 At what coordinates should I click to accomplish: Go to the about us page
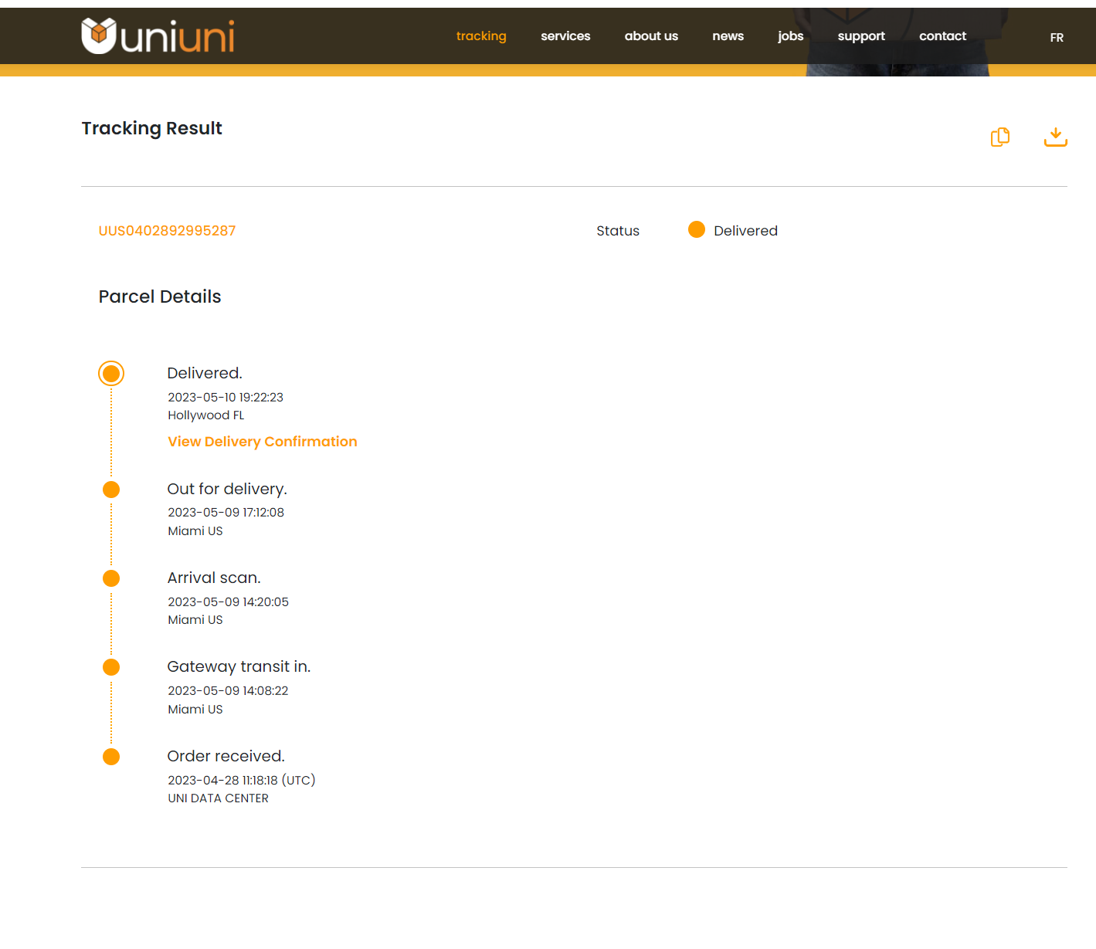click(650, 36)
